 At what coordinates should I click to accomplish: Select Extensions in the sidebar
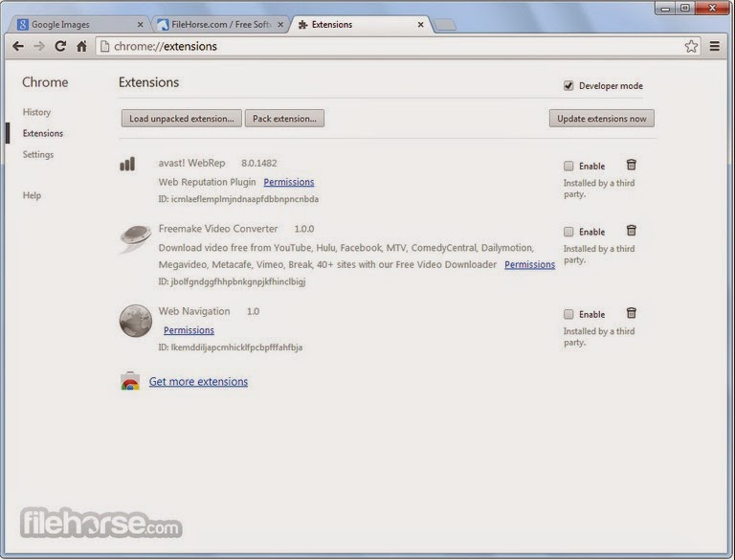(43, 133)
